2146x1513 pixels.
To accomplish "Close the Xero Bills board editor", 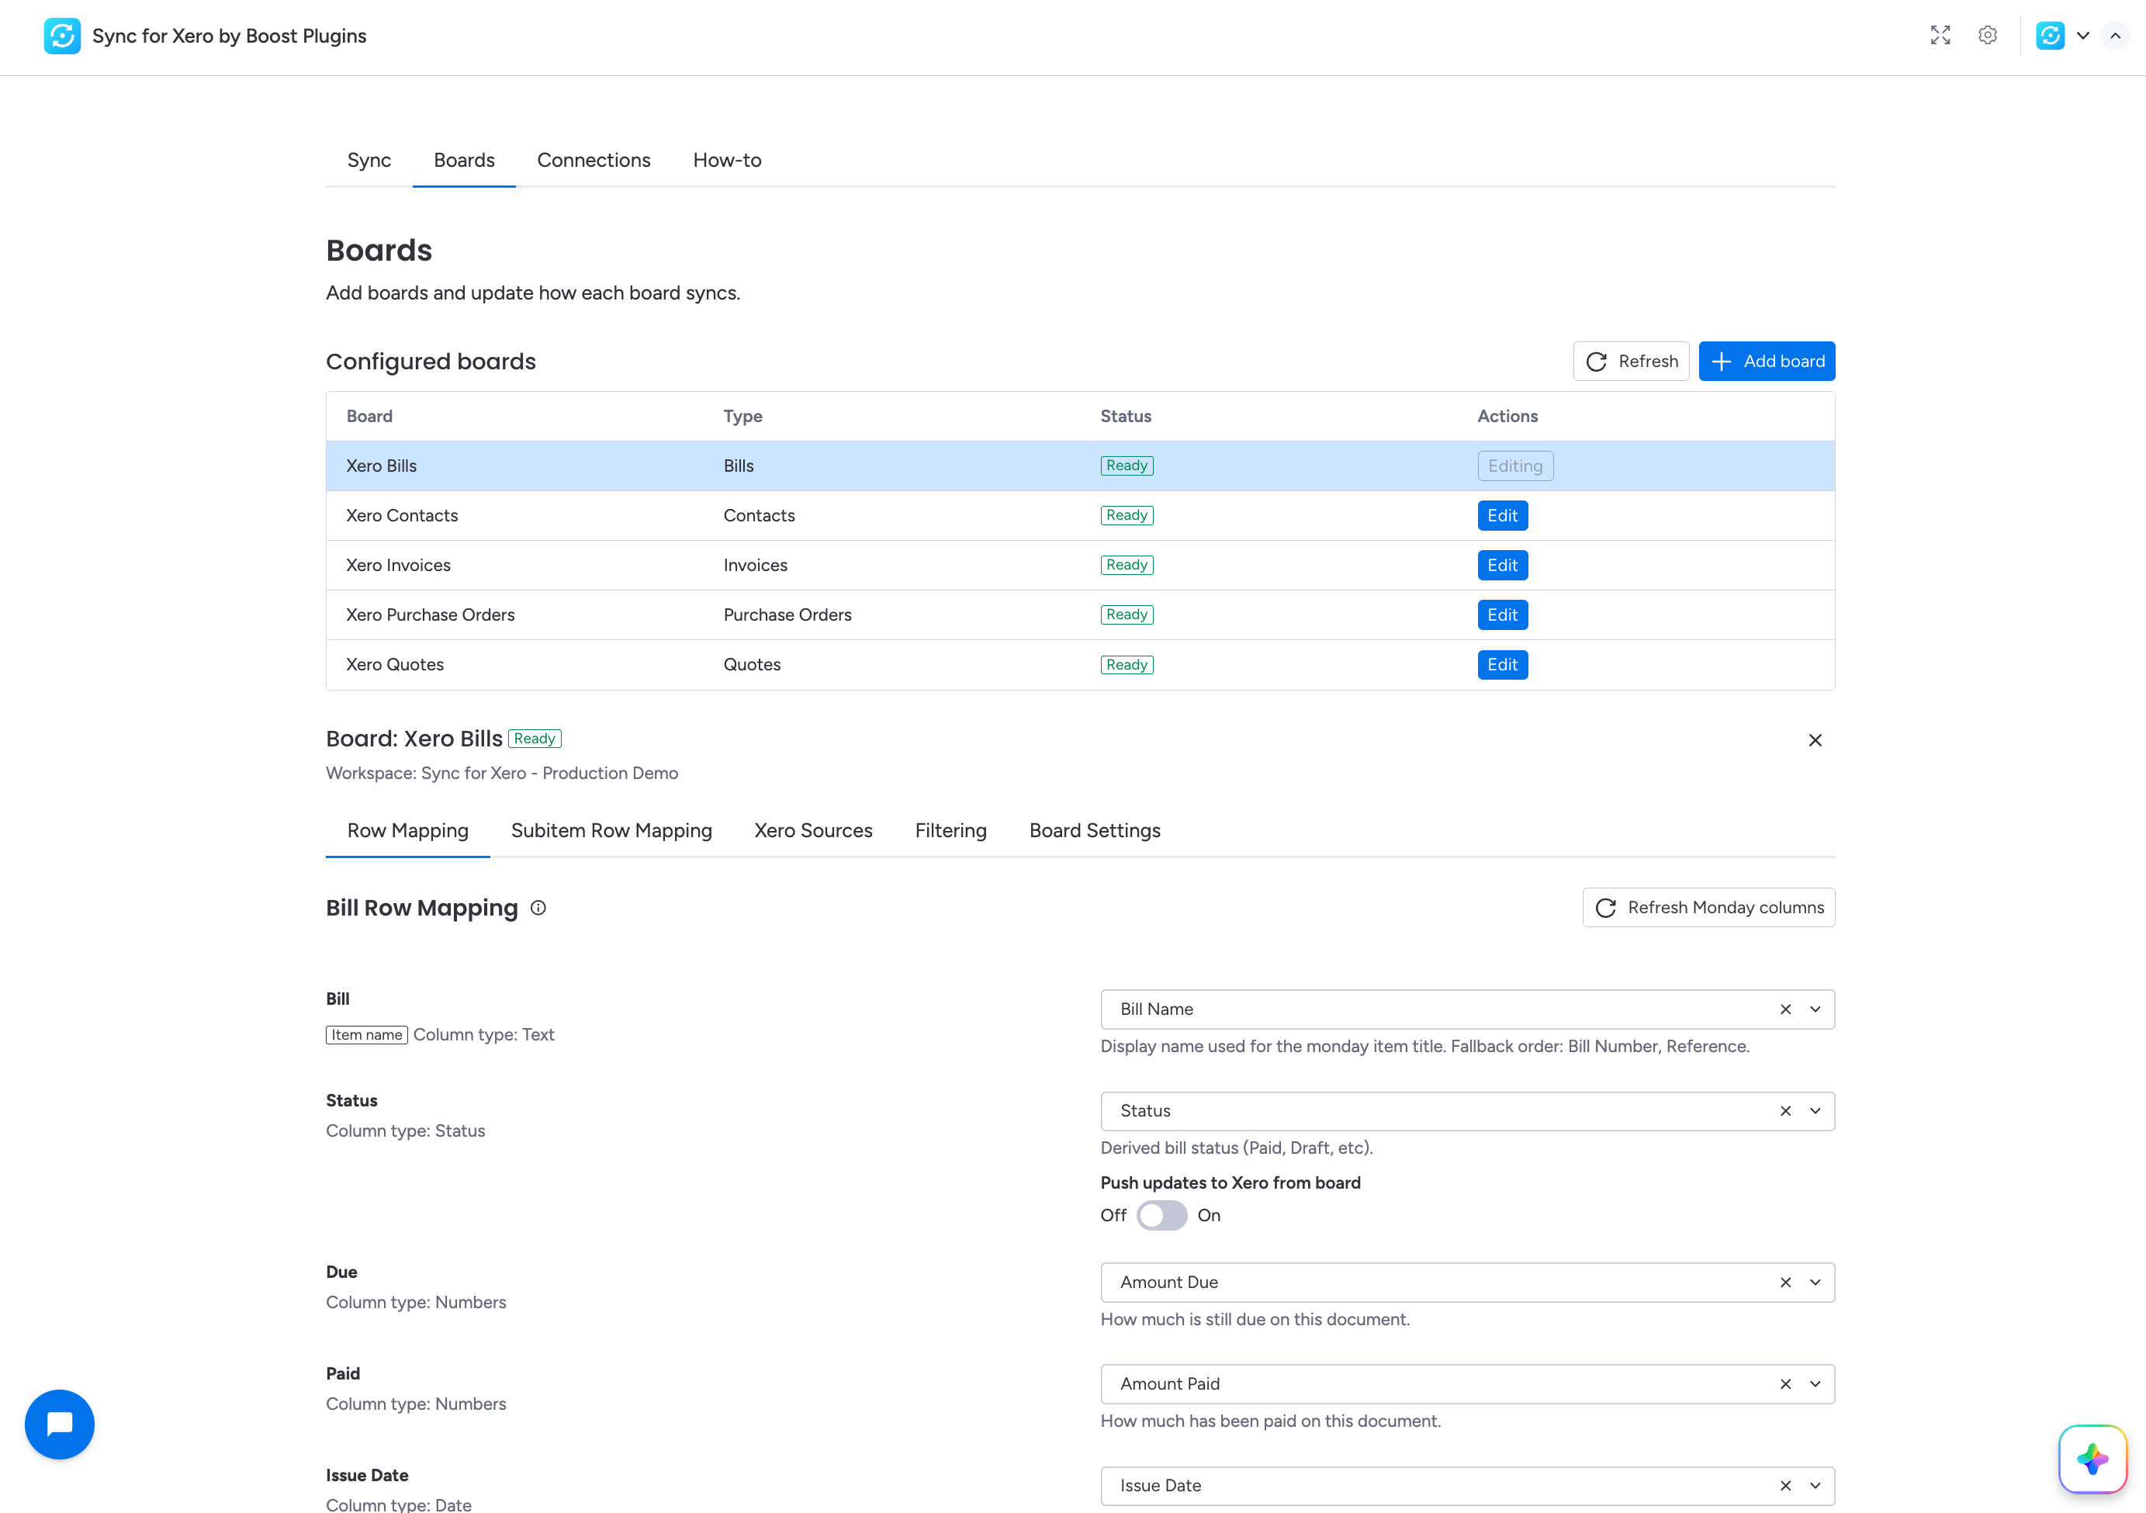I will pyautogui.click(x=1815, y=740).
